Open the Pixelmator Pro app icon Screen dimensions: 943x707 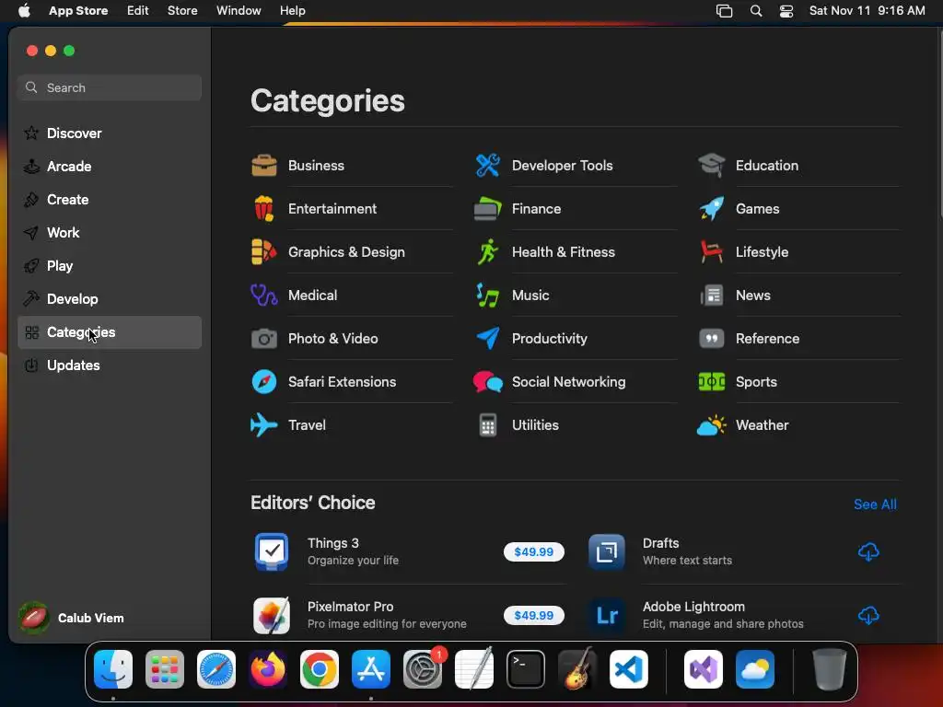[272, 616]
